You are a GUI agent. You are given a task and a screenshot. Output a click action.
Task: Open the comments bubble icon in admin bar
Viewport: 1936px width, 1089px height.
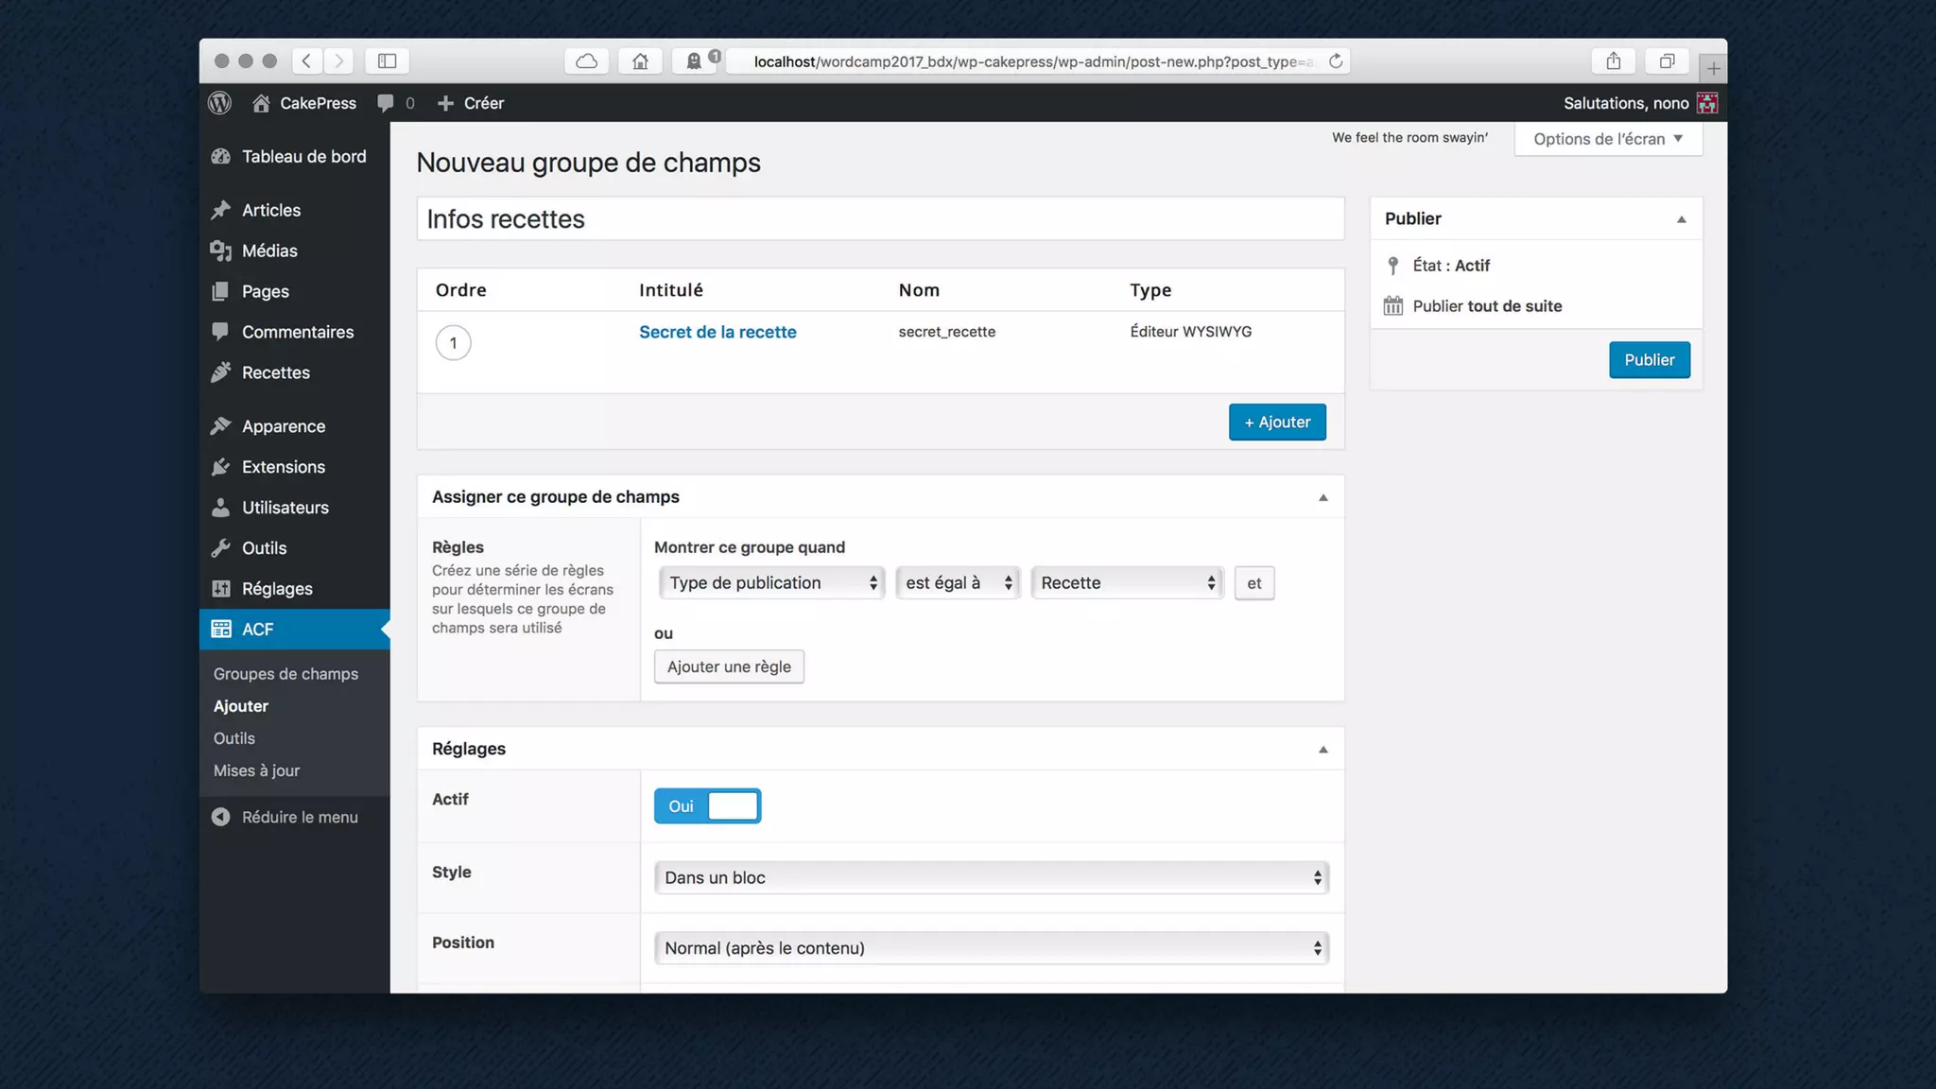386,103
